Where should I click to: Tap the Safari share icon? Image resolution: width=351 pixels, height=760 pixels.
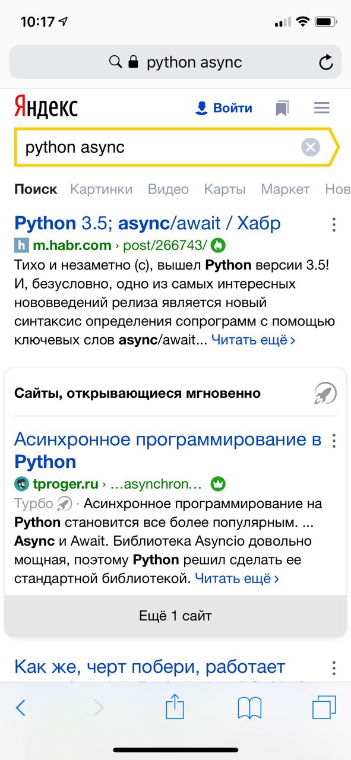[x=175, y=707]
